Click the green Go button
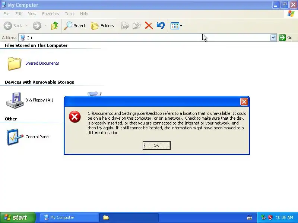The height and width of the screenshot is (223, 298). pyautogui.click(x=286, y=38)
